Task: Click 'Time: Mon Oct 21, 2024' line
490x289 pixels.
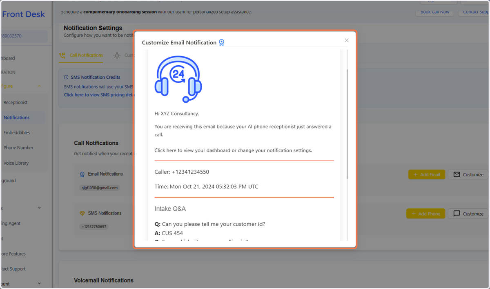Action: point(206,187)
